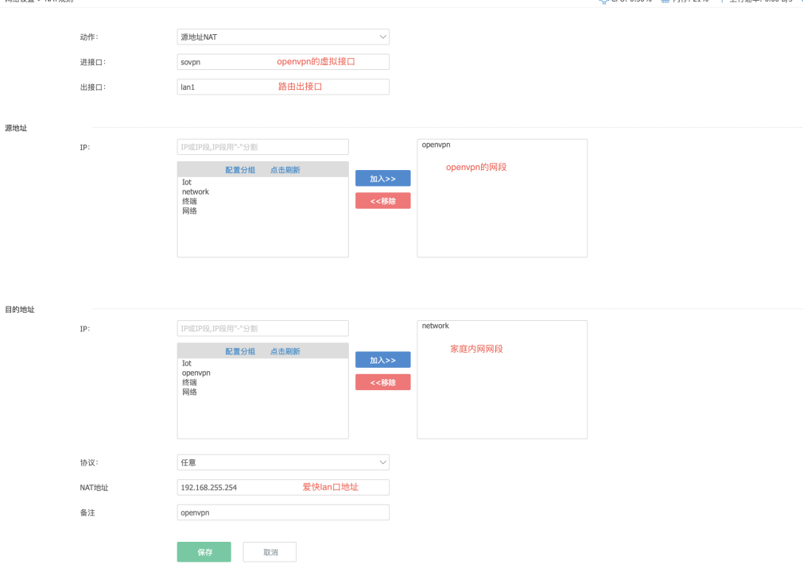Viewport: 803px width, 572px height.
Task: Open 配置分组 link in source address section
Action: coord(240,170)
